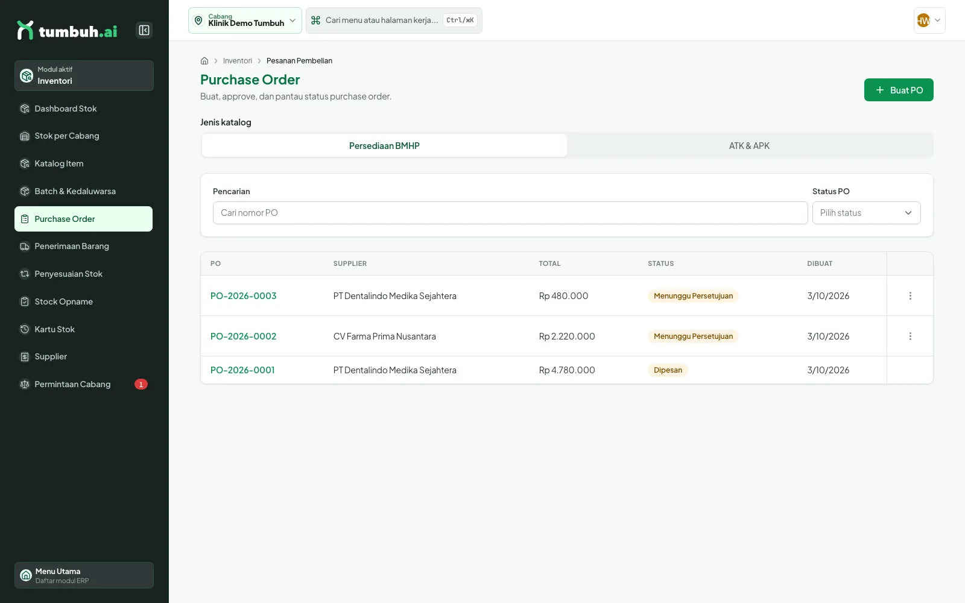Collapse the sidebar with the panel icon
This screenshot has height=603, width=965.
[144, 30]
